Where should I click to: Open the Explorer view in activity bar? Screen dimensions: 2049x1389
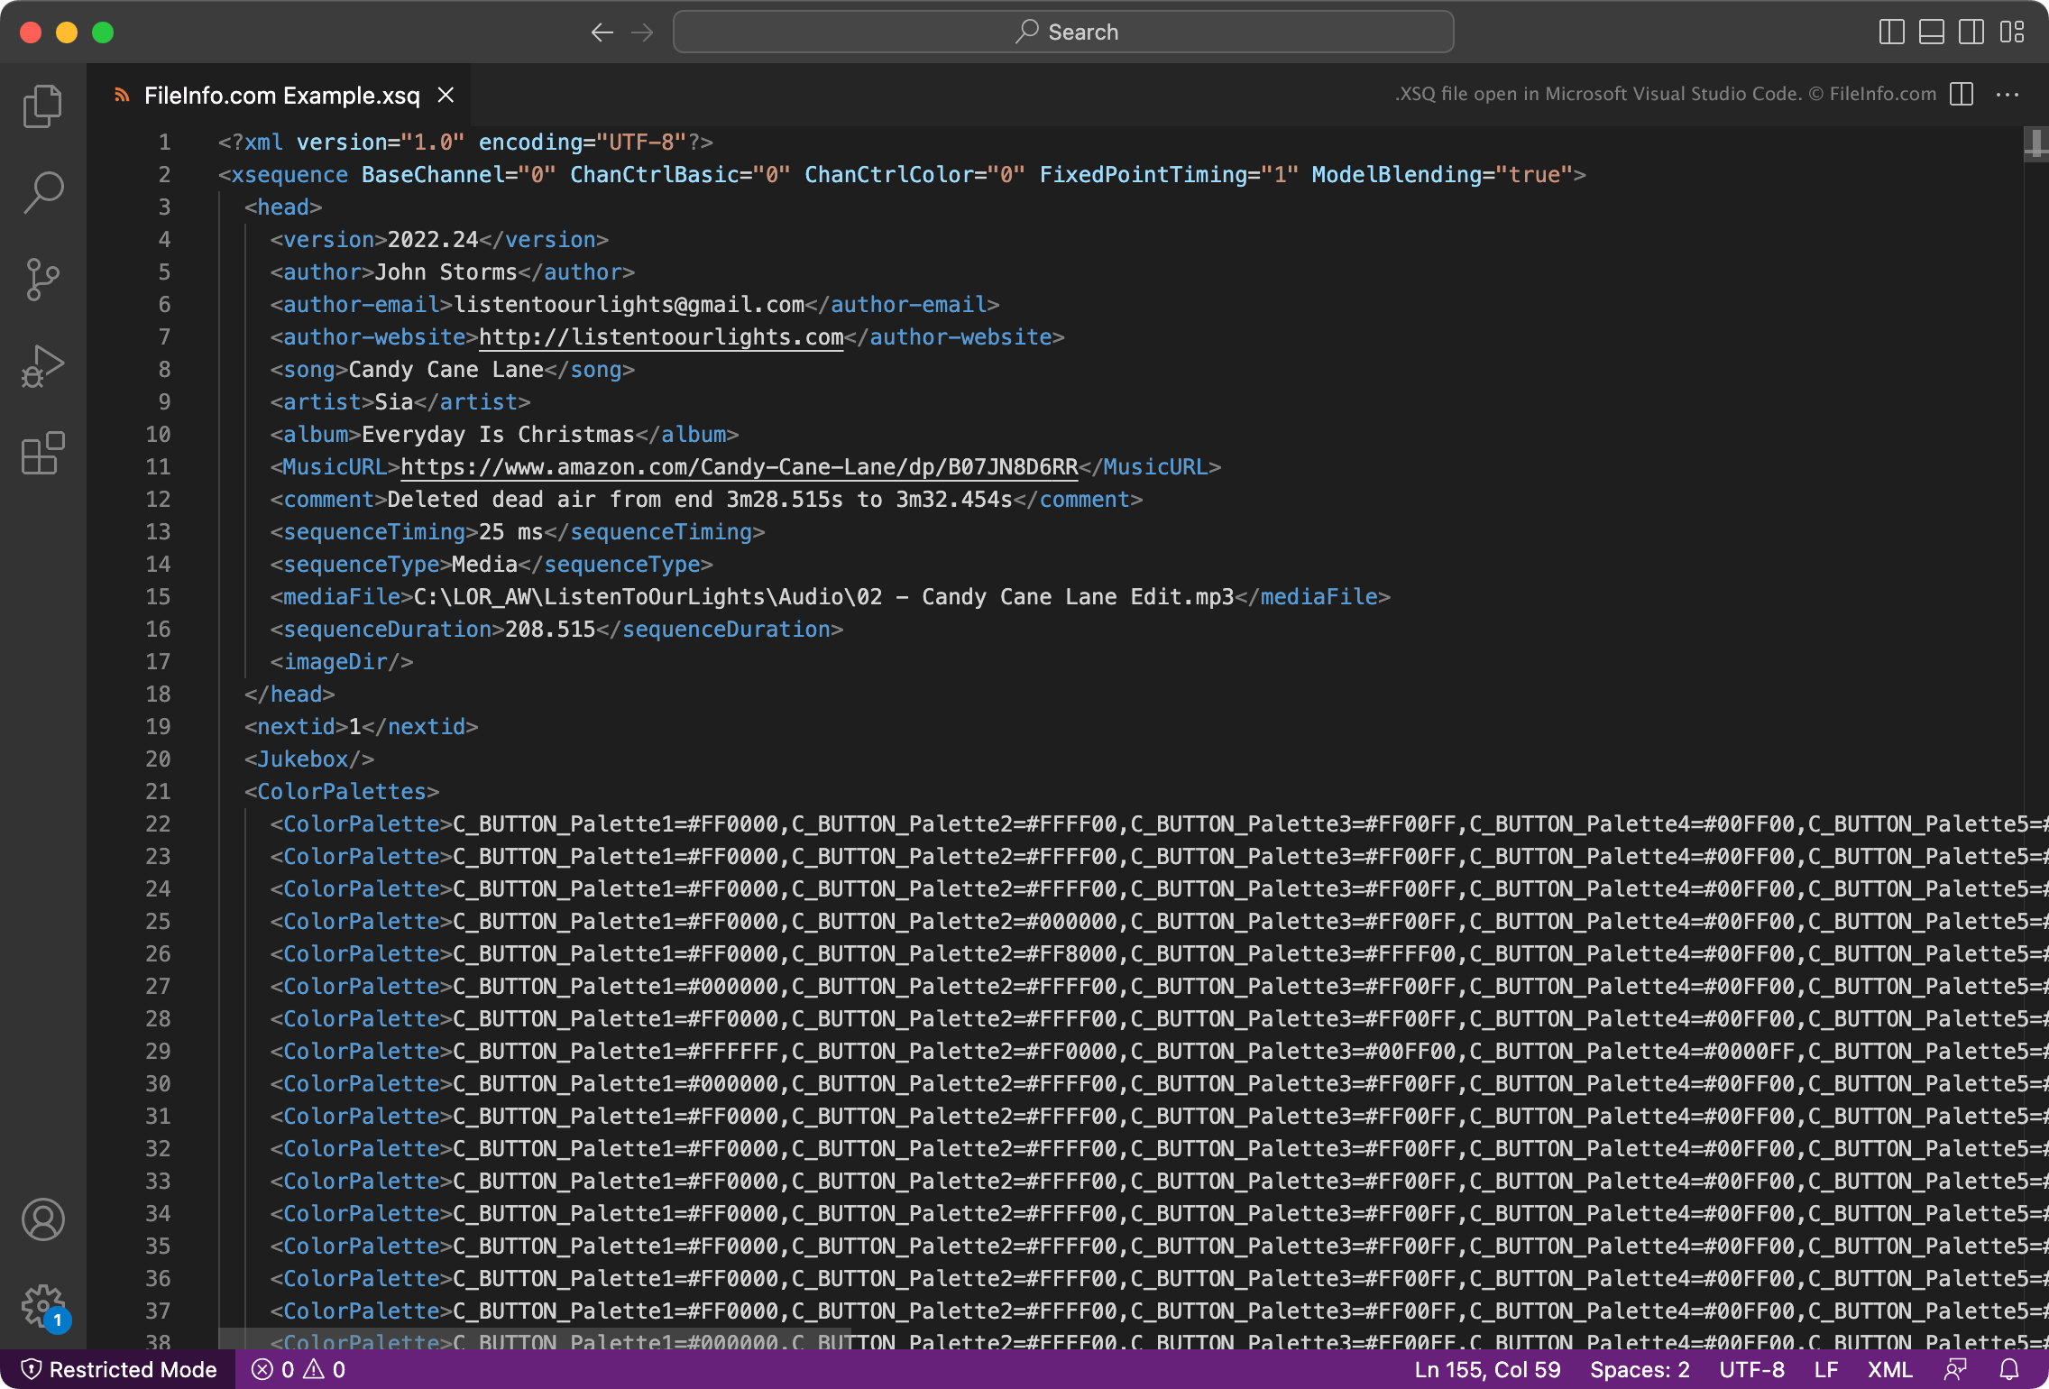[42, 106]
